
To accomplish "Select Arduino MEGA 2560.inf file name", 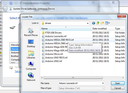I will [x=57, y=43].
